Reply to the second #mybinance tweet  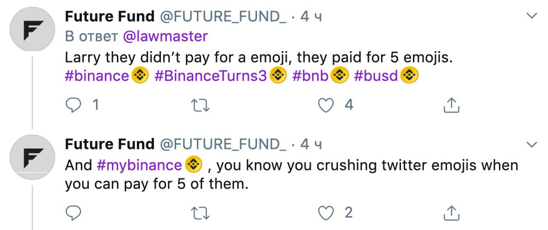(74, 212)
